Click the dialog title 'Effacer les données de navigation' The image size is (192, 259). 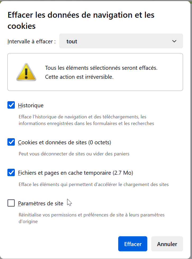(x=81, y=20)
